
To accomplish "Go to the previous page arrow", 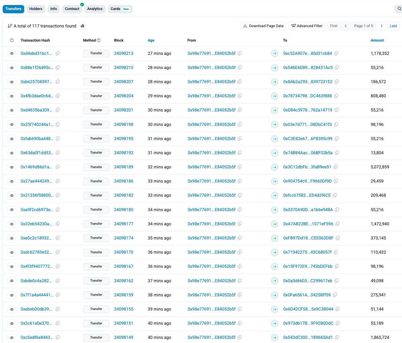I will tap(346, 26).
